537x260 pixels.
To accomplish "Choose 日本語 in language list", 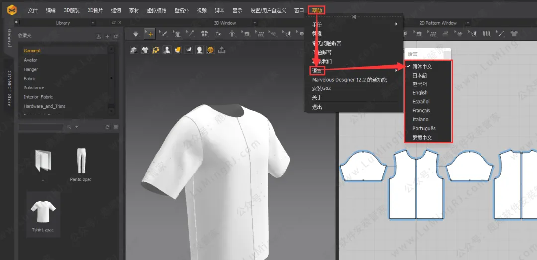I will point(419,75).
